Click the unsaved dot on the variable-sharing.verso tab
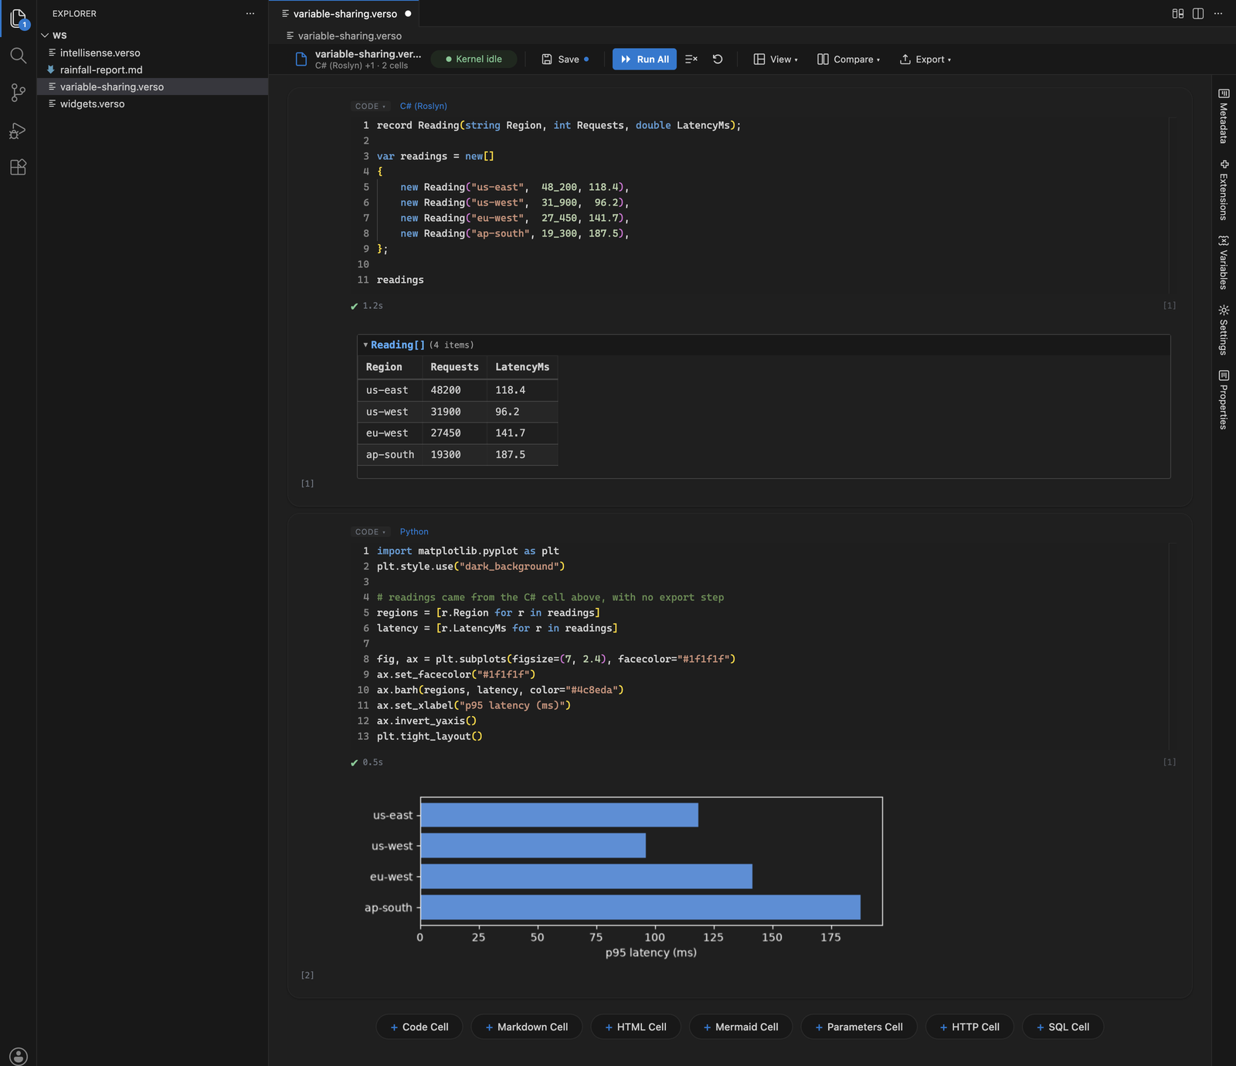The width and height of the screenshot is (1236, 1066). [408, 14]
